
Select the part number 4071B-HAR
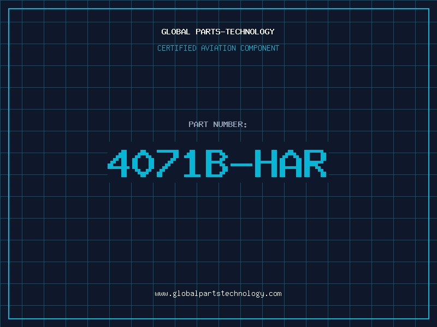pyautogui.click(x=217, y=163)
